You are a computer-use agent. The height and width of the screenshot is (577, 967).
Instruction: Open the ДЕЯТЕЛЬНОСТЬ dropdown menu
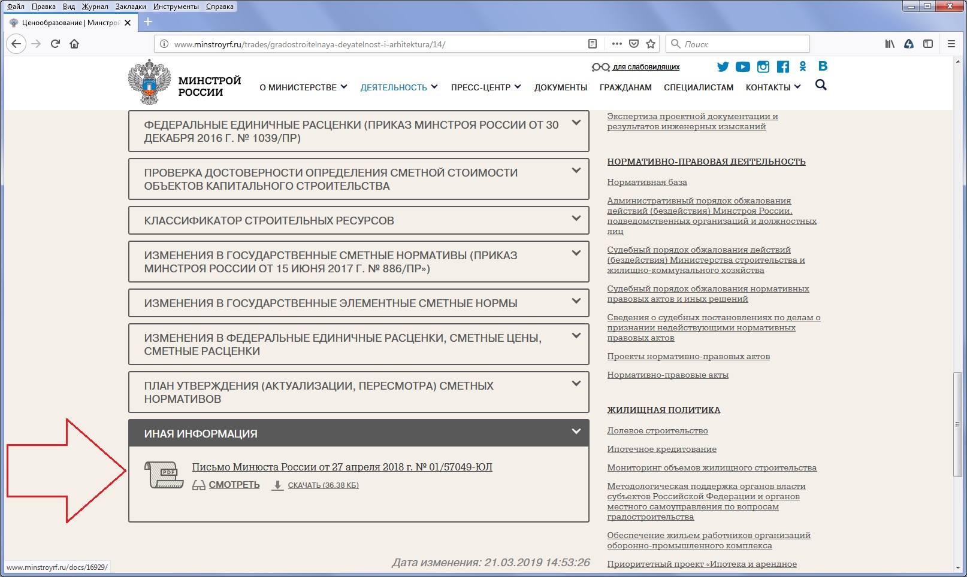[398, 87]
